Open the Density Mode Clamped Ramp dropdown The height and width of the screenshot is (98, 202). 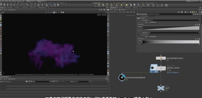coord(154,22)
